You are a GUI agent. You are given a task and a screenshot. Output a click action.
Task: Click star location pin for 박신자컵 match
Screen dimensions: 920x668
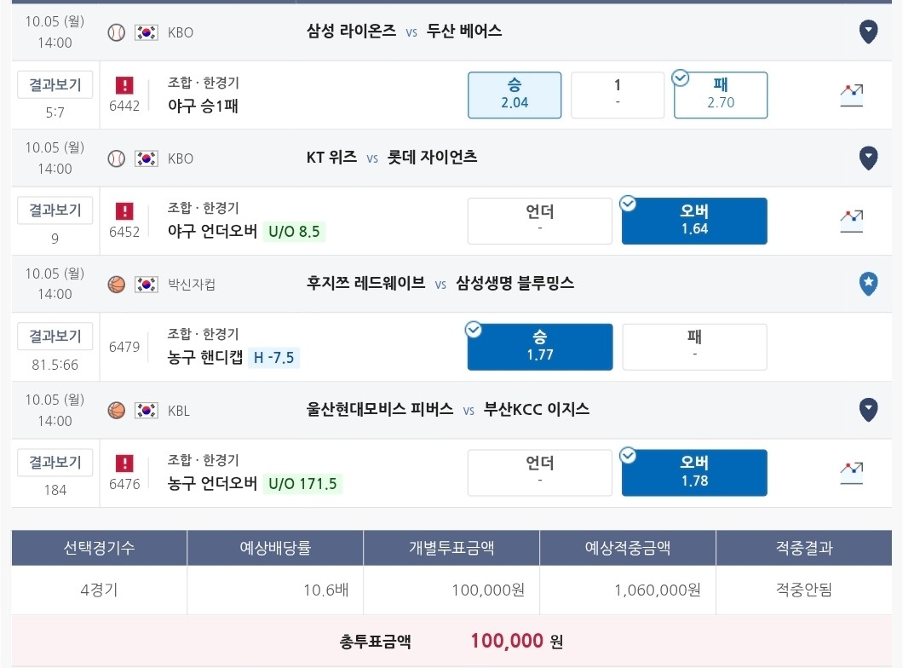[868, 284]
